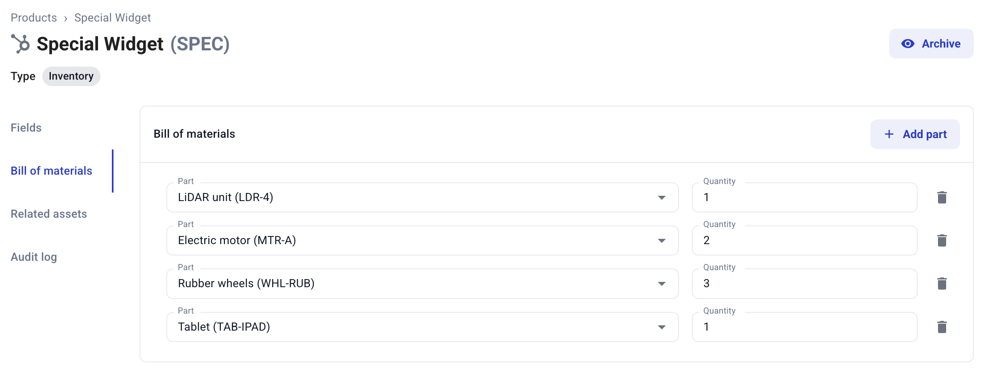
Task: Expand the Electric motor part dropdown
Action: pyautogui.click(x=661, y=241)
